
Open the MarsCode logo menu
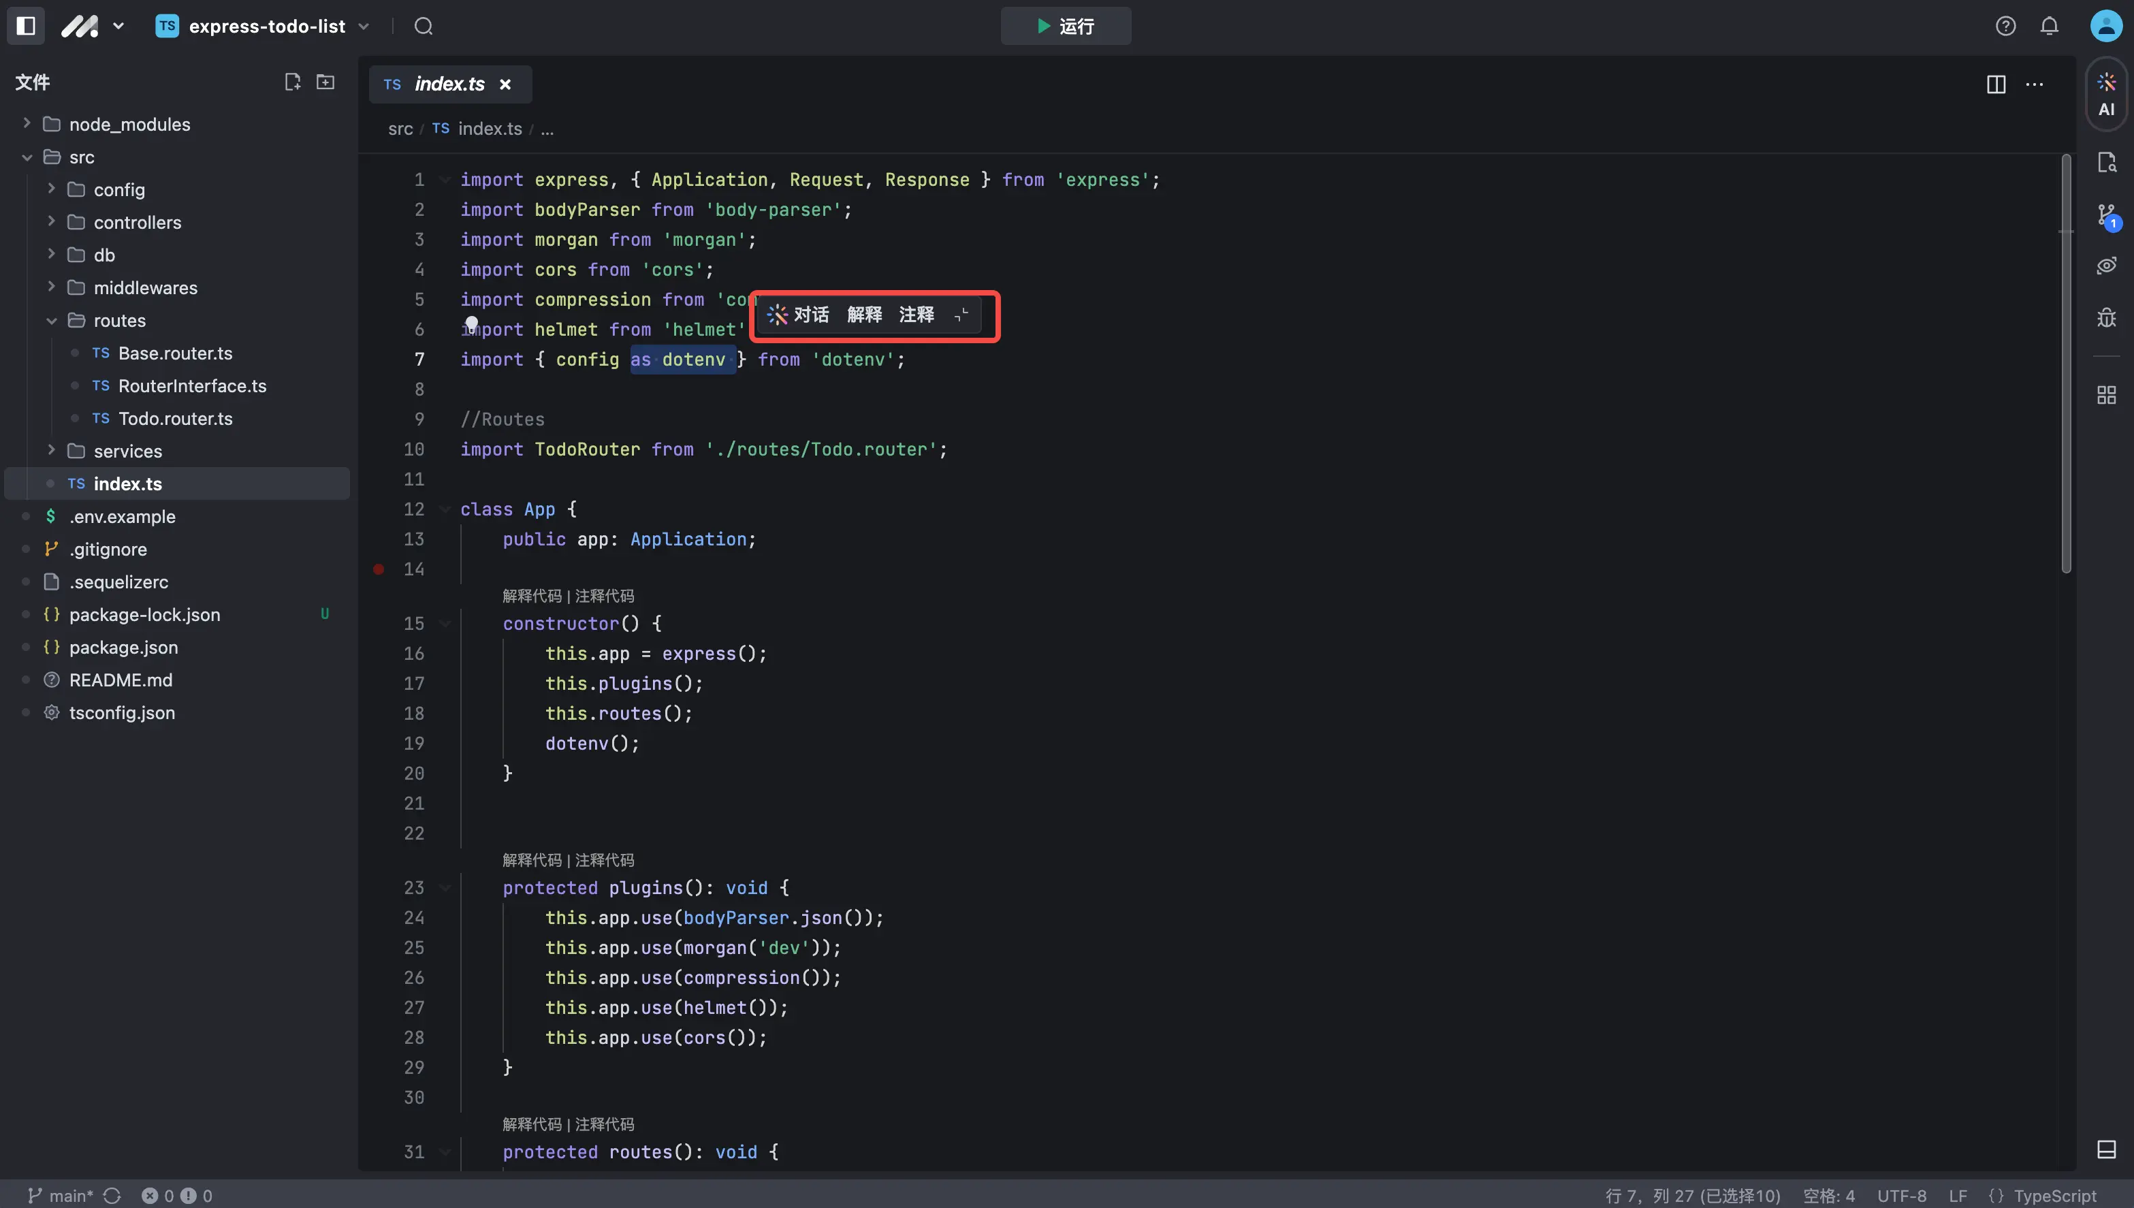click(x=93, y=26)
